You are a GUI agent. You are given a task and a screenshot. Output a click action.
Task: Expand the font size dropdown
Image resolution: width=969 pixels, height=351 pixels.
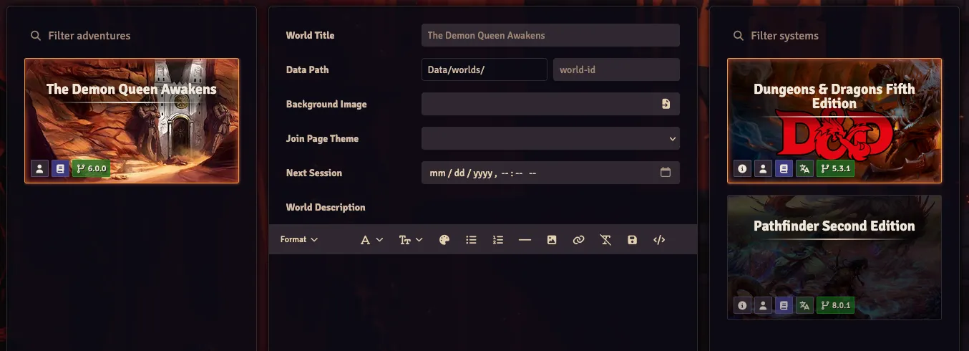411,240
